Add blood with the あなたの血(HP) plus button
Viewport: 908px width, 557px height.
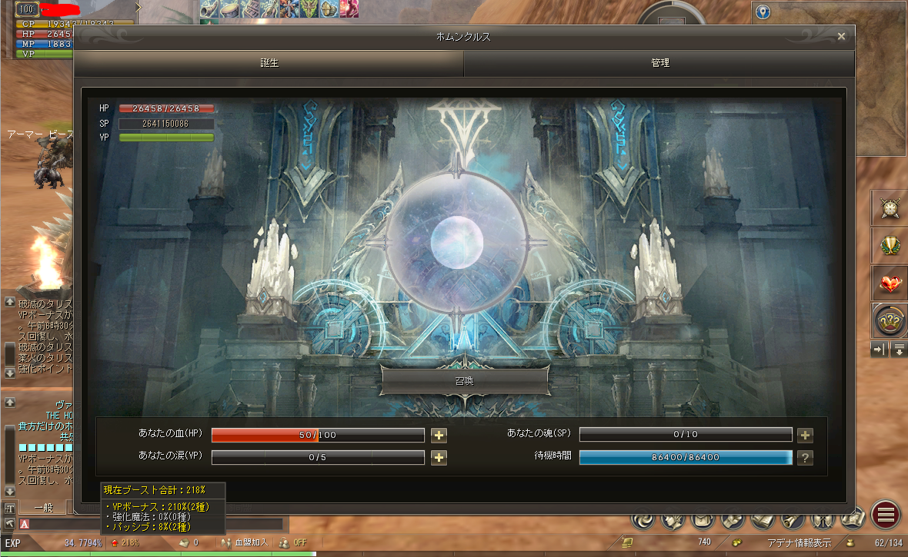click(439, 435)
